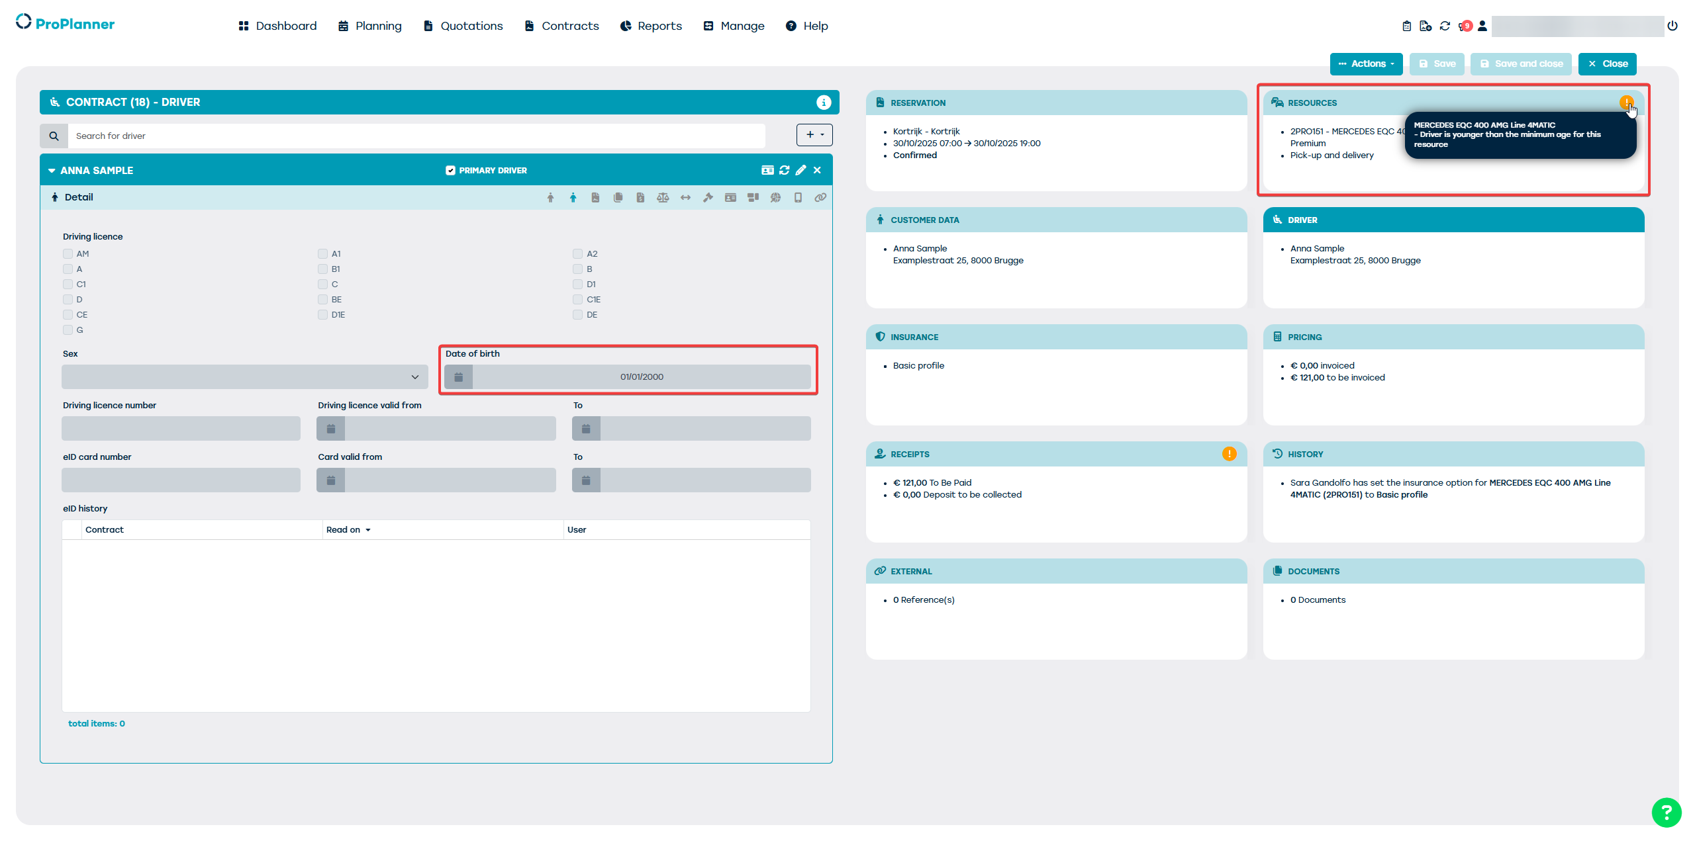The height and width of the screenshot is (841, 1695).
Task: Click the pencil edit icon for Anna Sample
Action: (x=800, y=170)
